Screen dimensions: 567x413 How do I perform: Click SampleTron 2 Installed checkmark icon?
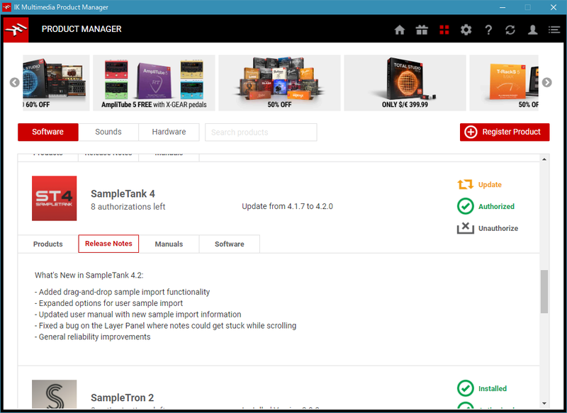pyautogui.click(x=466, y=388)
